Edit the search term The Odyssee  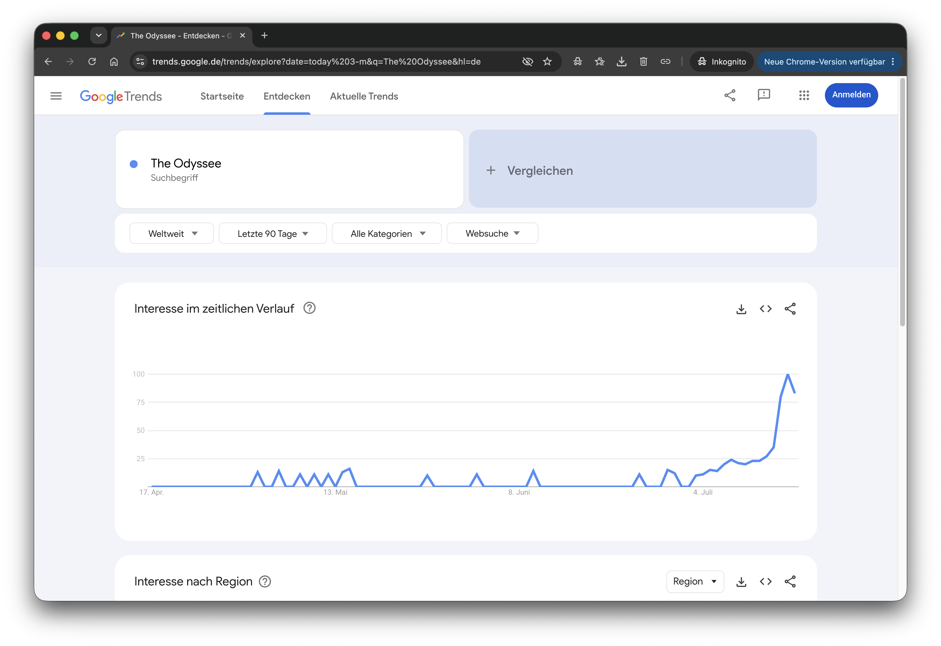186,163
